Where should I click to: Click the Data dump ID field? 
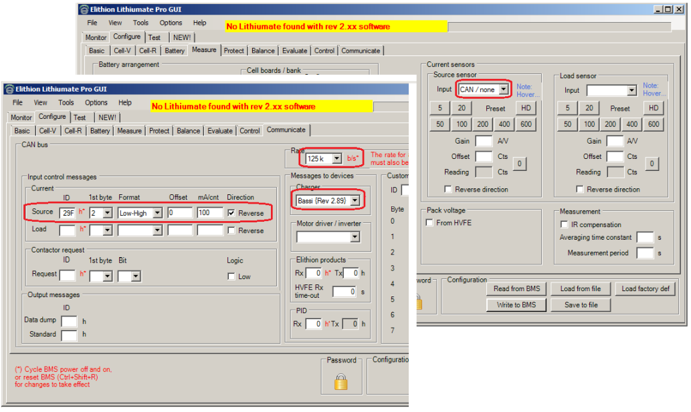pos(69,321)
